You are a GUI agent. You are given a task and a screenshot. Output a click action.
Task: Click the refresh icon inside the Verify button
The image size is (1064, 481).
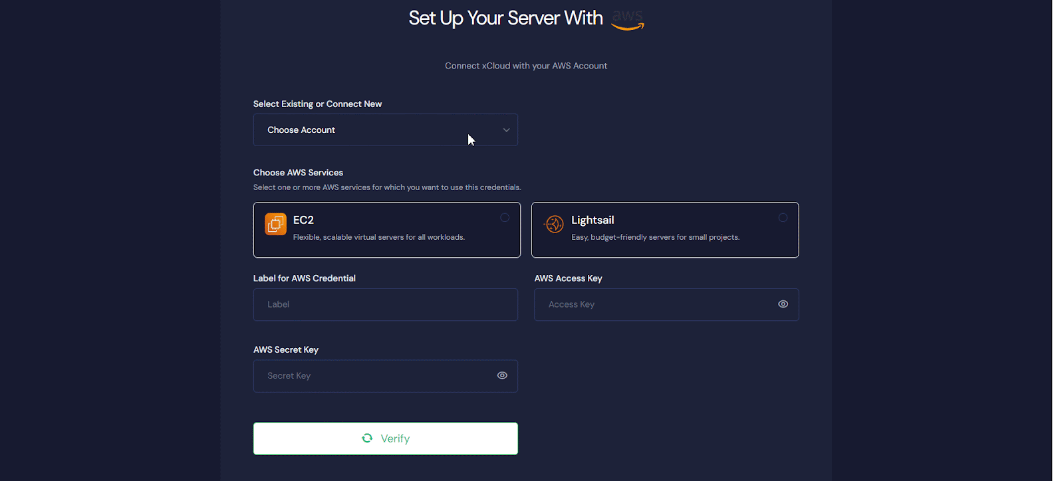tap(367, 438)
